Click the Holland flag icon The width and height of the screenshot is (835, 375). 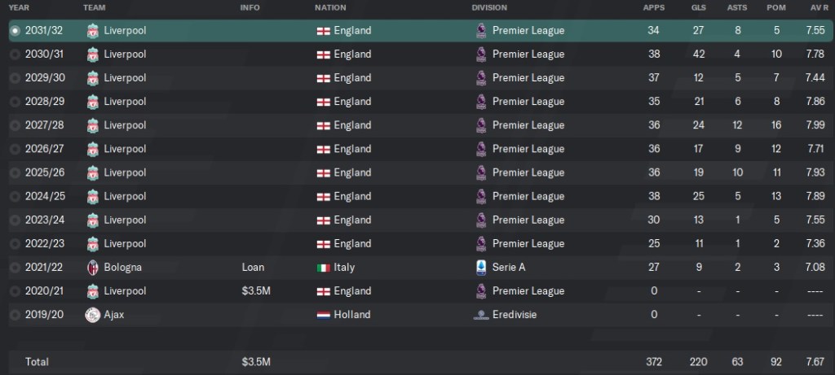coord(323,315)
